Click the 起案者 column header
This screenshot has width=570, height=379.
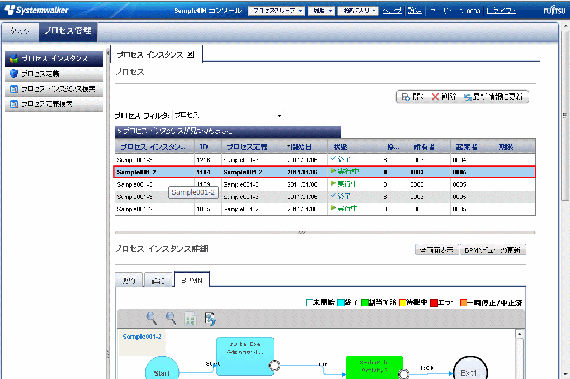(472, 147)
